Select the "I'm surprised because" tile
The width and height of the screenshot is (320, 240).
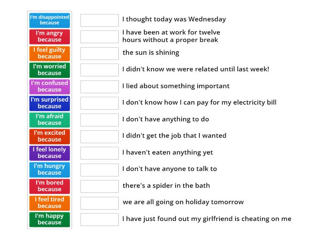[x=49, y=103]
